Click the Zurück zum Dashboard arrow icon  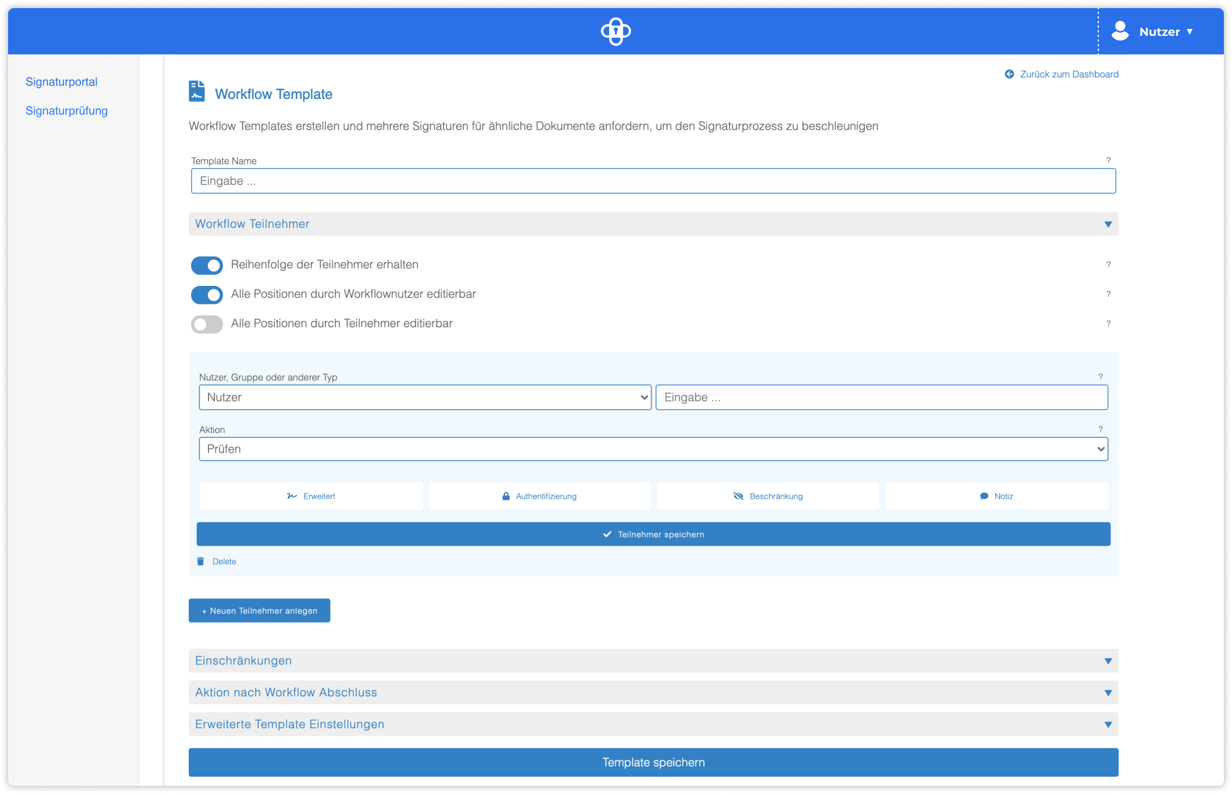[x=1007, y=75]
